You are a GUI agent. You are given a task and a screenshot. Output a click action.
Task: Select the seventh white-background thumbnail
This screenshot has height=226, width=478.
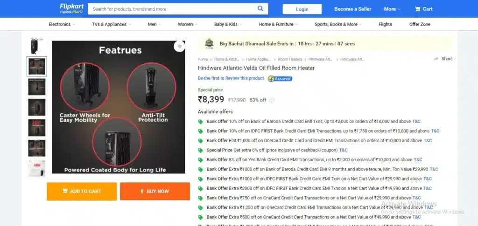tap(36, 168)
